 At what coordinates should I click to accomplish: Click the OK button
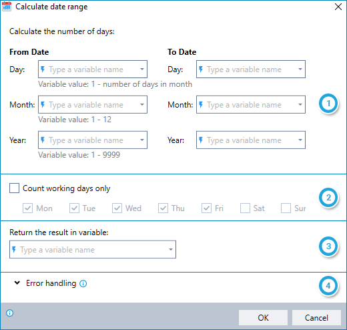(263, 317)
